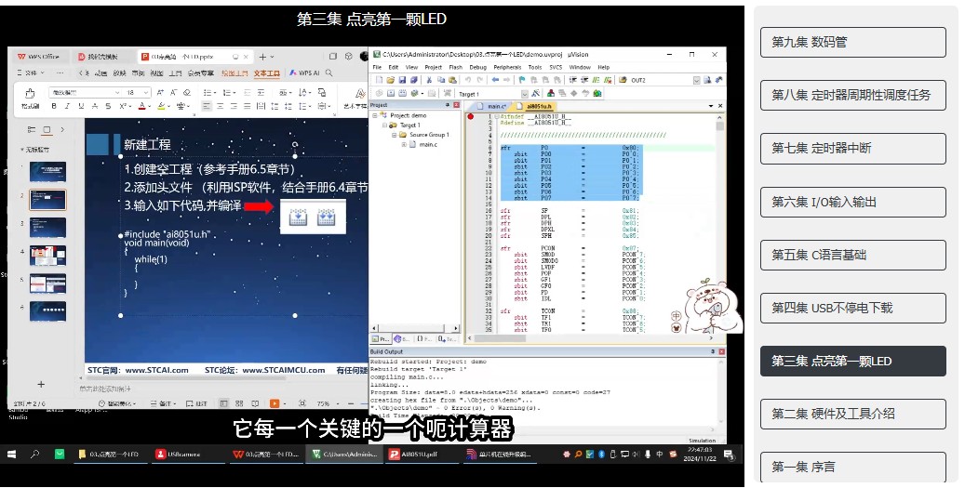
Task: Open Options for Target wand icon
Action: point(535,94)
